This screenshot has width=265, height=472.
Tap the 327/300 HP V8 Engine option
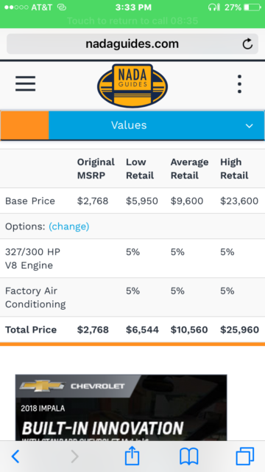[x=32, y=259]
